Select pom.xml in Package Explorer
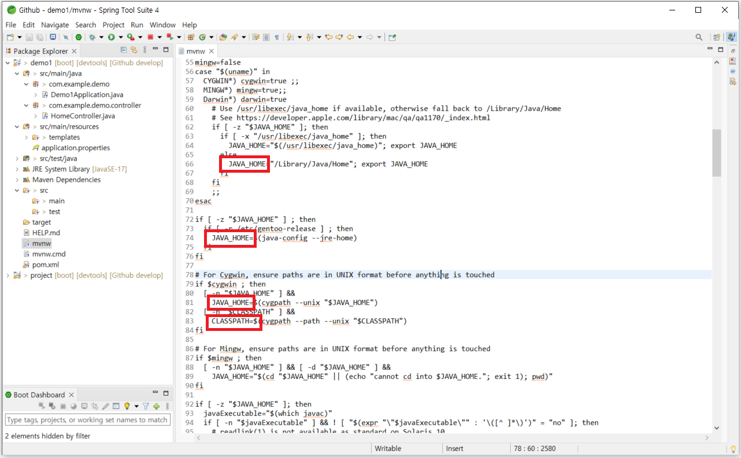741x458 pixels. point(41,265)
